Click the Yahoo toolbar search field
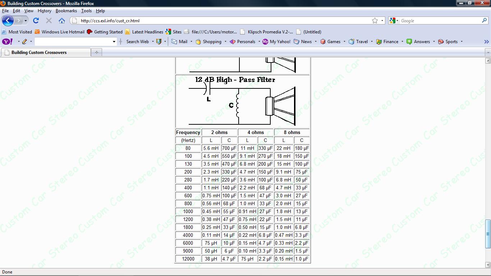Screen dimensions: 491x276 pos(73,42)
